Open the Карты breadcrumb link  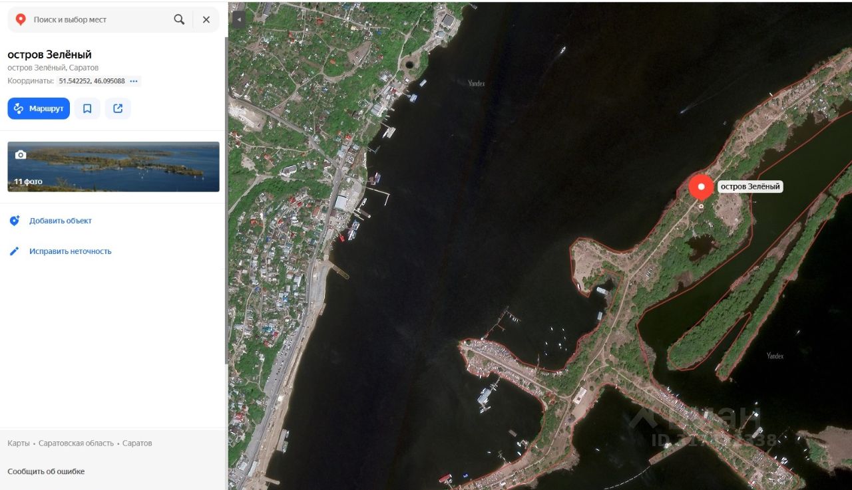[19, 443]
